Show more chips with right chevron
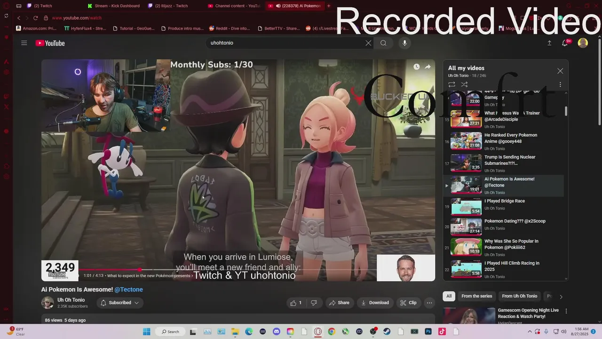Image resolution: width=602 pixels, height=339 pixels. click(x=561, y=297)
